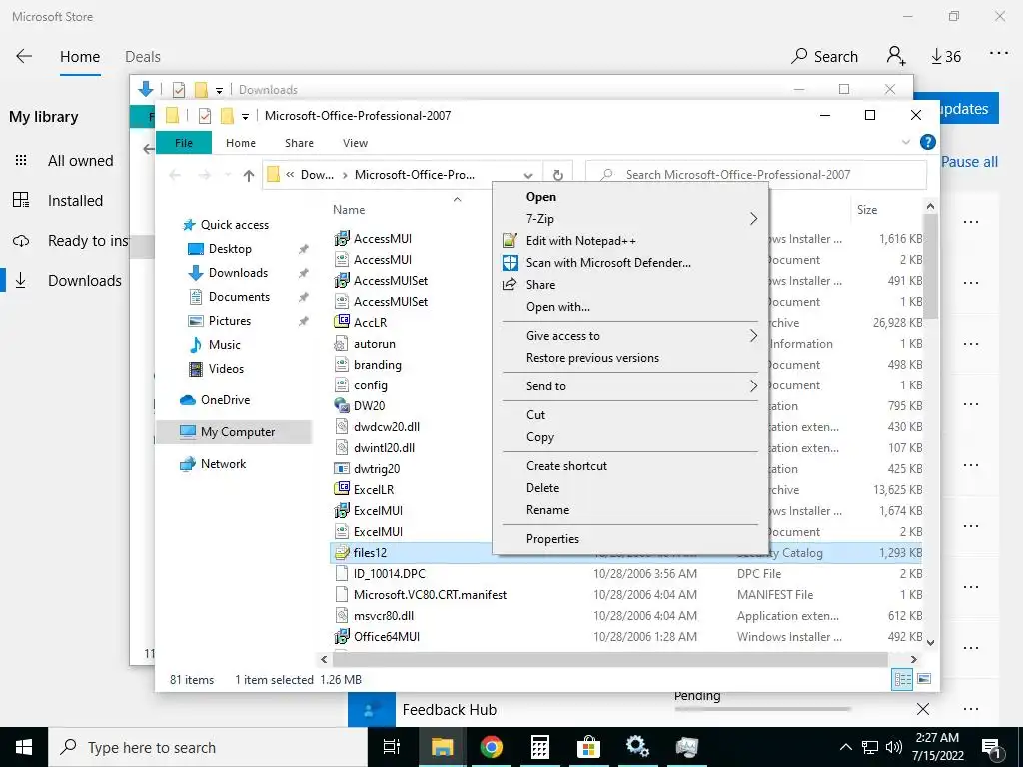The height and width of the screenshot is (767, 1023).
Task: Expand the ribbon with the chevron
Action: point(905,142)
